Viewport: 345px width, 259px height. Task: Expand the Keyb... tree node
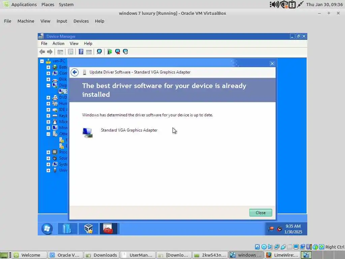48,116
